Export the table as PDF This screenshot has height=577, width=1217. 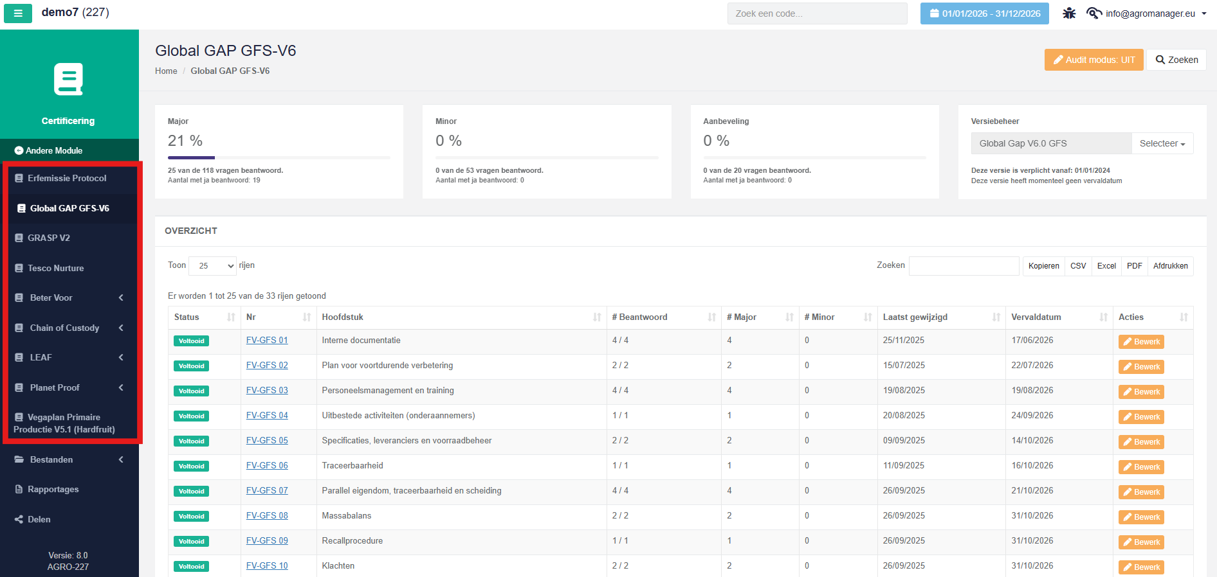(1135, 266)
